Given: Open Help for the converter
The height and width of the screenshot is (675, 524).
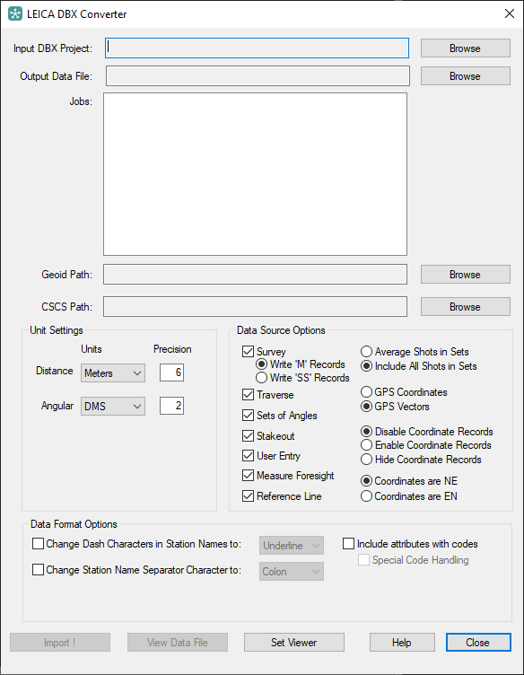Looking at the screenshot, I should coord(402,643).
